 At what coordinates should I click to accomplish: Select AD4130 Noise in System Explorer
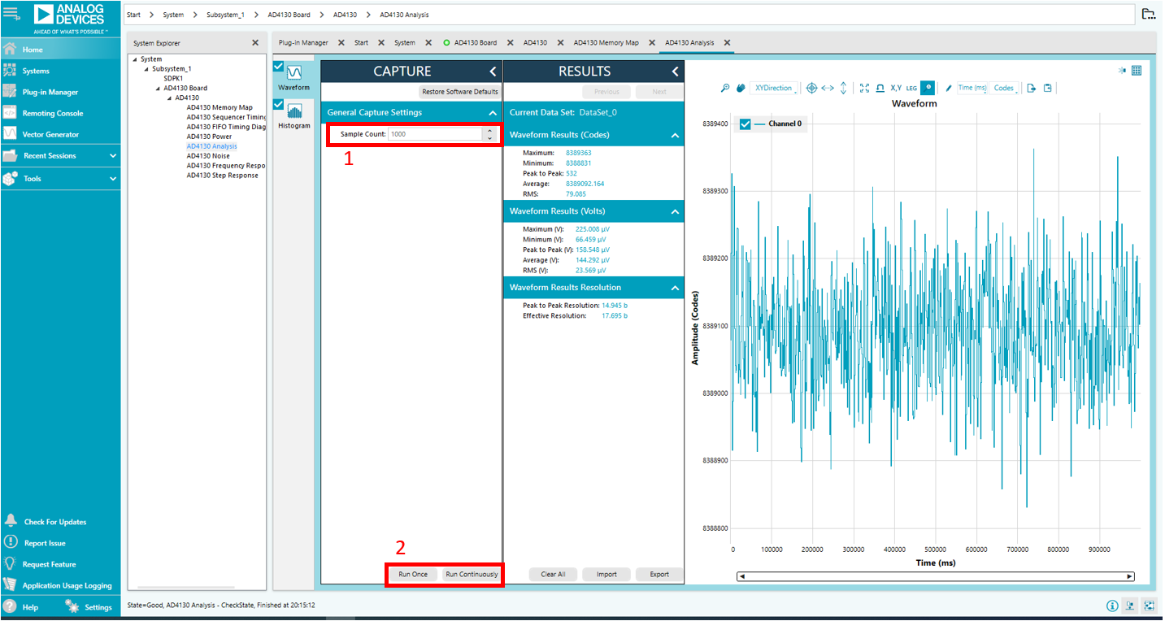[208, 156]
